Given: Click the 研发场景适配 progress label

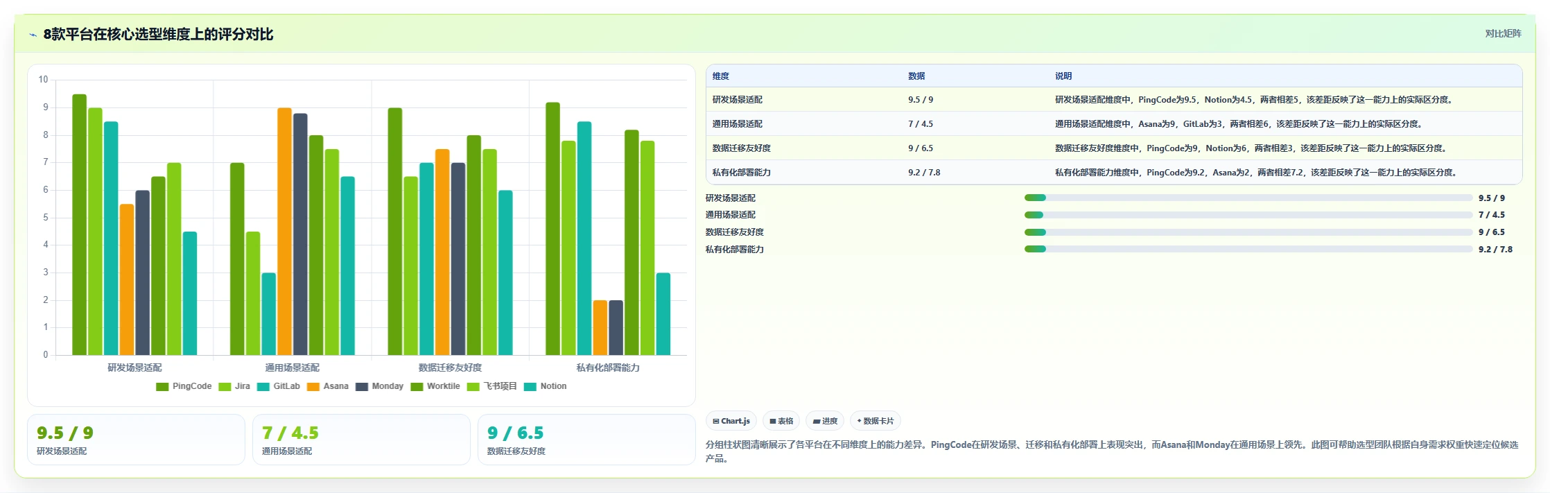Looking at the screenshot, I should tap(731, 198).
